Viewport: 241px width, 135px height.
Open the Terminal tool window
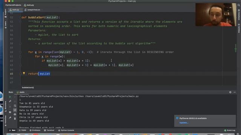click(x=49, y=130)
